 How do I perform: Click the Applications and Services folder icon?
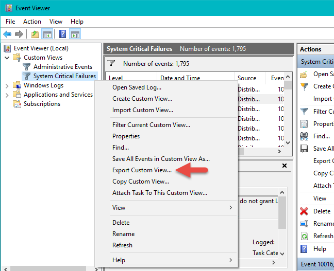click(x=17, y=95)
